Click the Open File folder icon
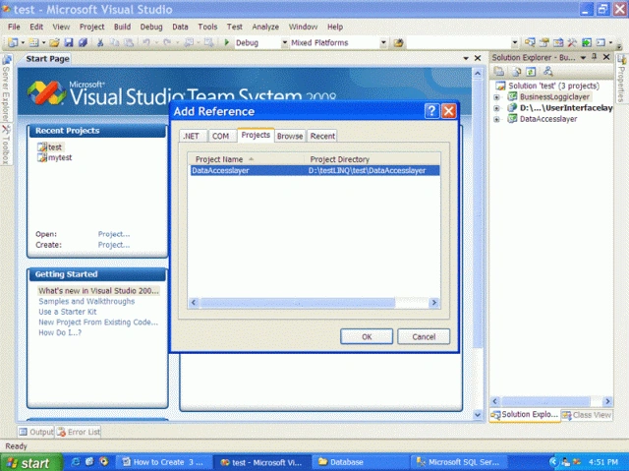Screen dimensions: 629x471 [x=55, y=42]
